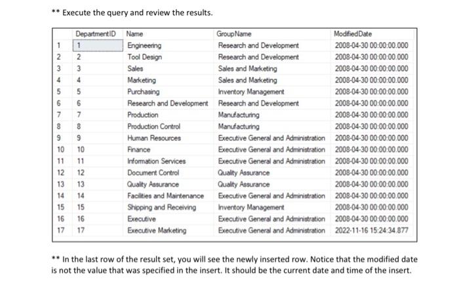Click the Name cell 'Quality Assurance'
The width and height of the screenshot is (459, 284).
[x=169, y=184]
